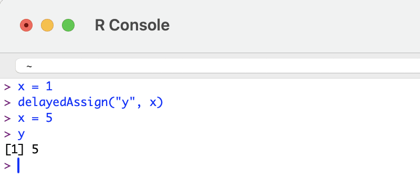Click the output value 5
Screen dimensions: 420x189
pyautogui.click(x=35, y=150)
